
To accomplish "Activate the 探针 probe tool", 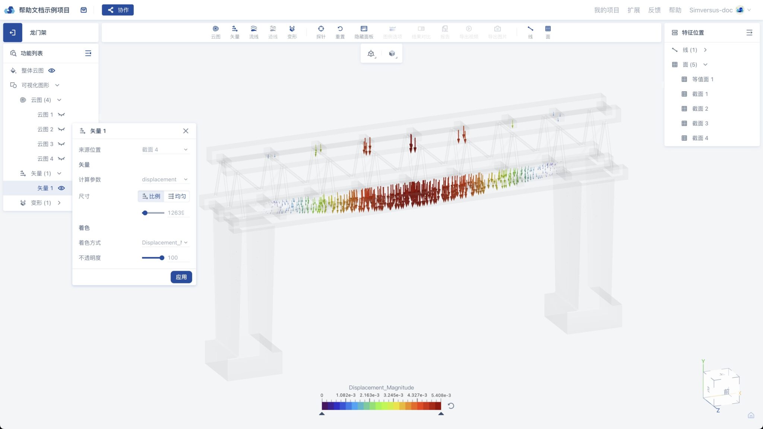I will tap(321, 29).
